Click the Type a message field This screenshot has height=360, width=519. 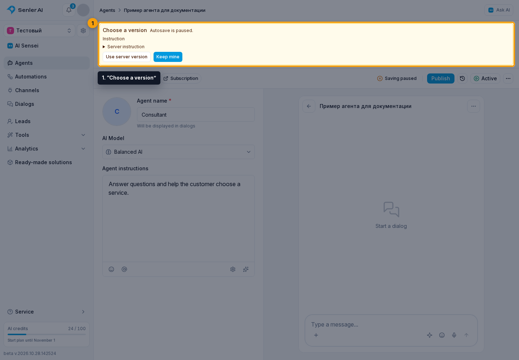click(391, 324)
